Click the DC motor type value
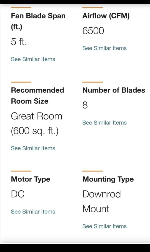This screenshot has width=150, height=252. coord(18,194)
